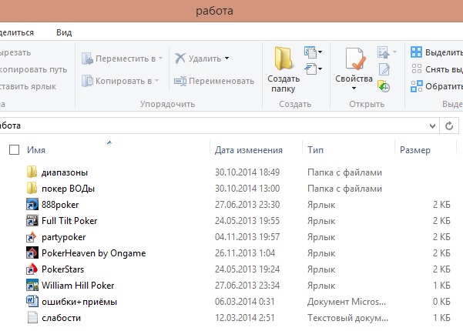
Task: Click the PokerStars shortcut icon
Action: (32, 269)
